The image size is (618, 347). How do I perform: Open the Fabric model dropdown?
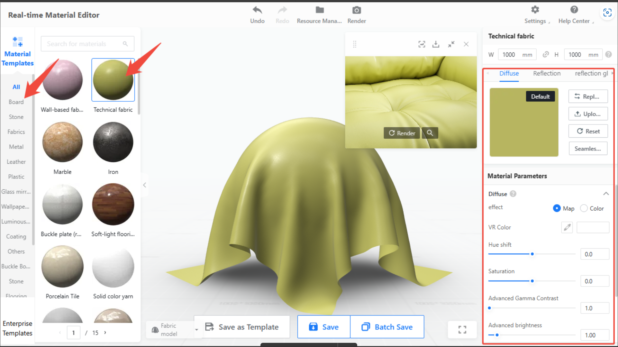pyautogui.click(x=174, y=330)
